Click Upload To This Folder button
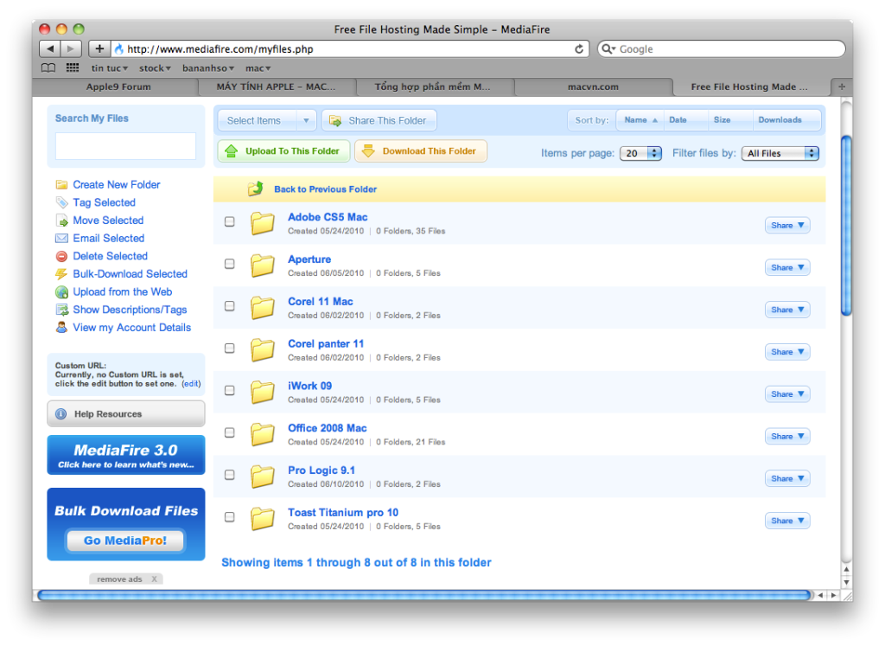 click(283, 151)
